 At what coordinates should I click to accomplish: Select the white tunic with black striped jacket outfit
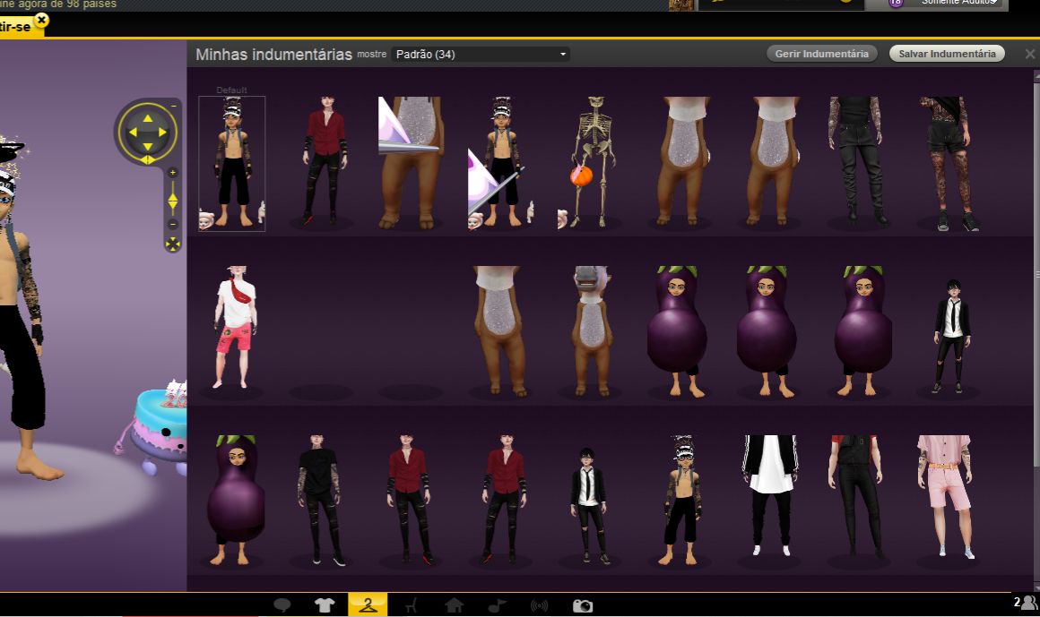pos(769,496)
